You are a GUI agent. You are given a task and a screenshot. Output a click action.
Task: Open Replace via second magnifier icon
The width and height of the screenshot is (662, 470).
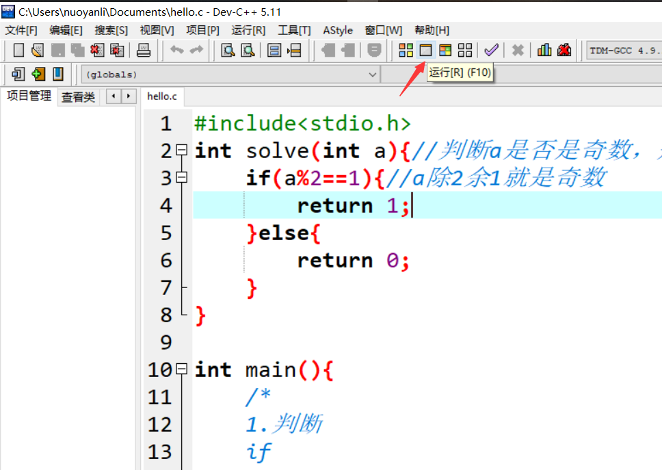pos(248,50)
